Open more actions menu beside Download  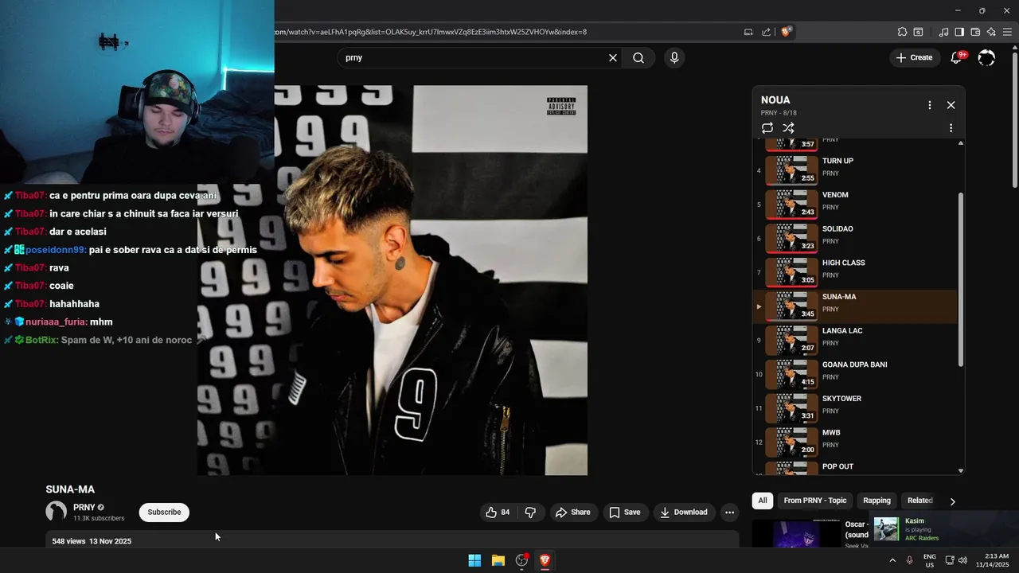729,513
